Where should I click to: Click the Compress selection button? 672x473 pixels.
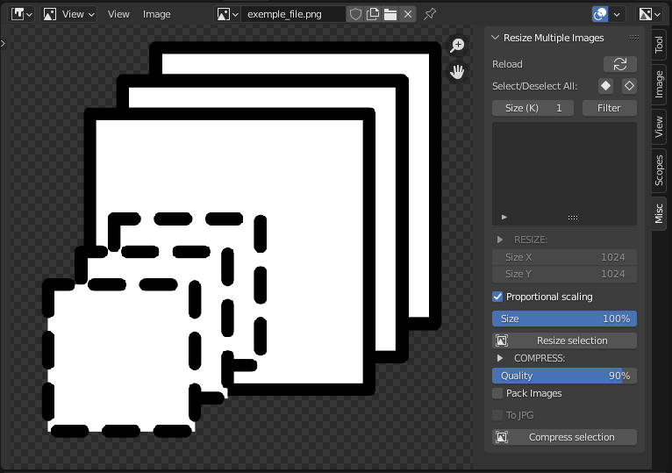click(564, 437)
